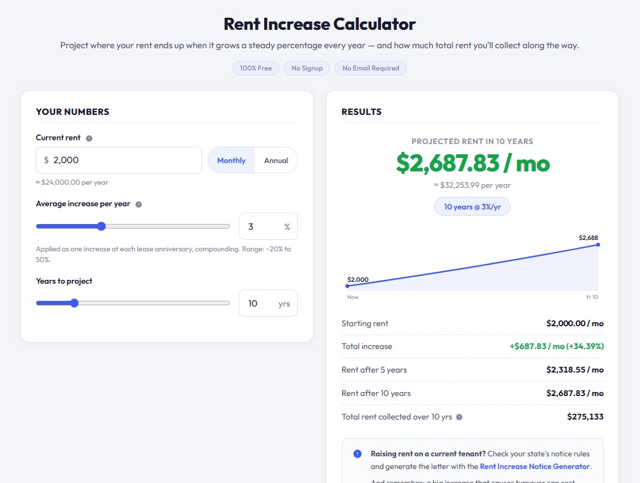Click the '$2,687.83 / mo' projected rent headline
The height and width of the screenshot is (483, 640).
tap(472, 163)
